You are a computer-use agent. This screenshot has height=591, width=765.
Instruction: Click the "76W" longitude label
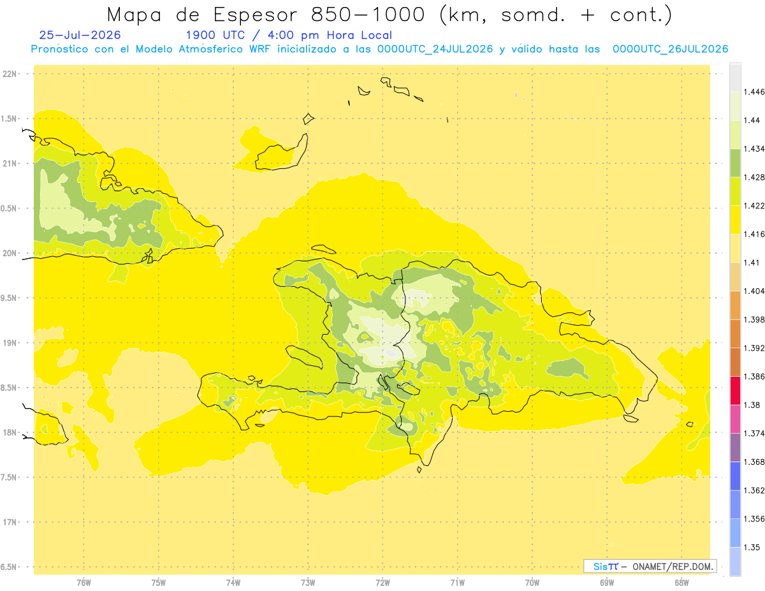click(x=84, y=583)
